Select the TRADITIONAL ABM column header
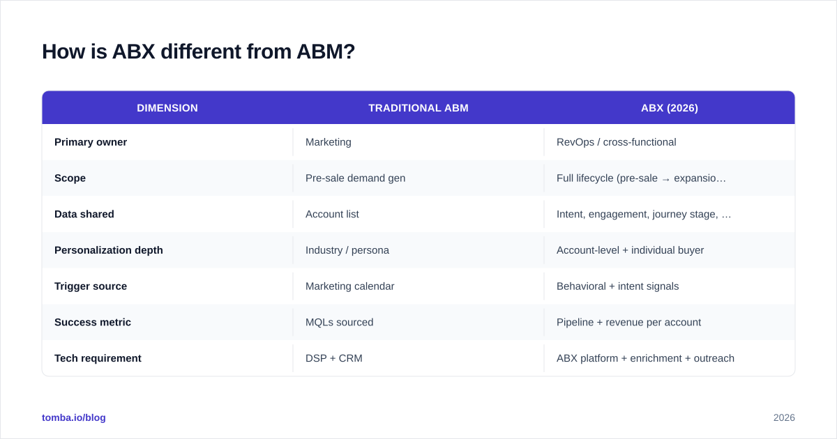The width and height of the screenshot is (837, 439). [418, 108]
